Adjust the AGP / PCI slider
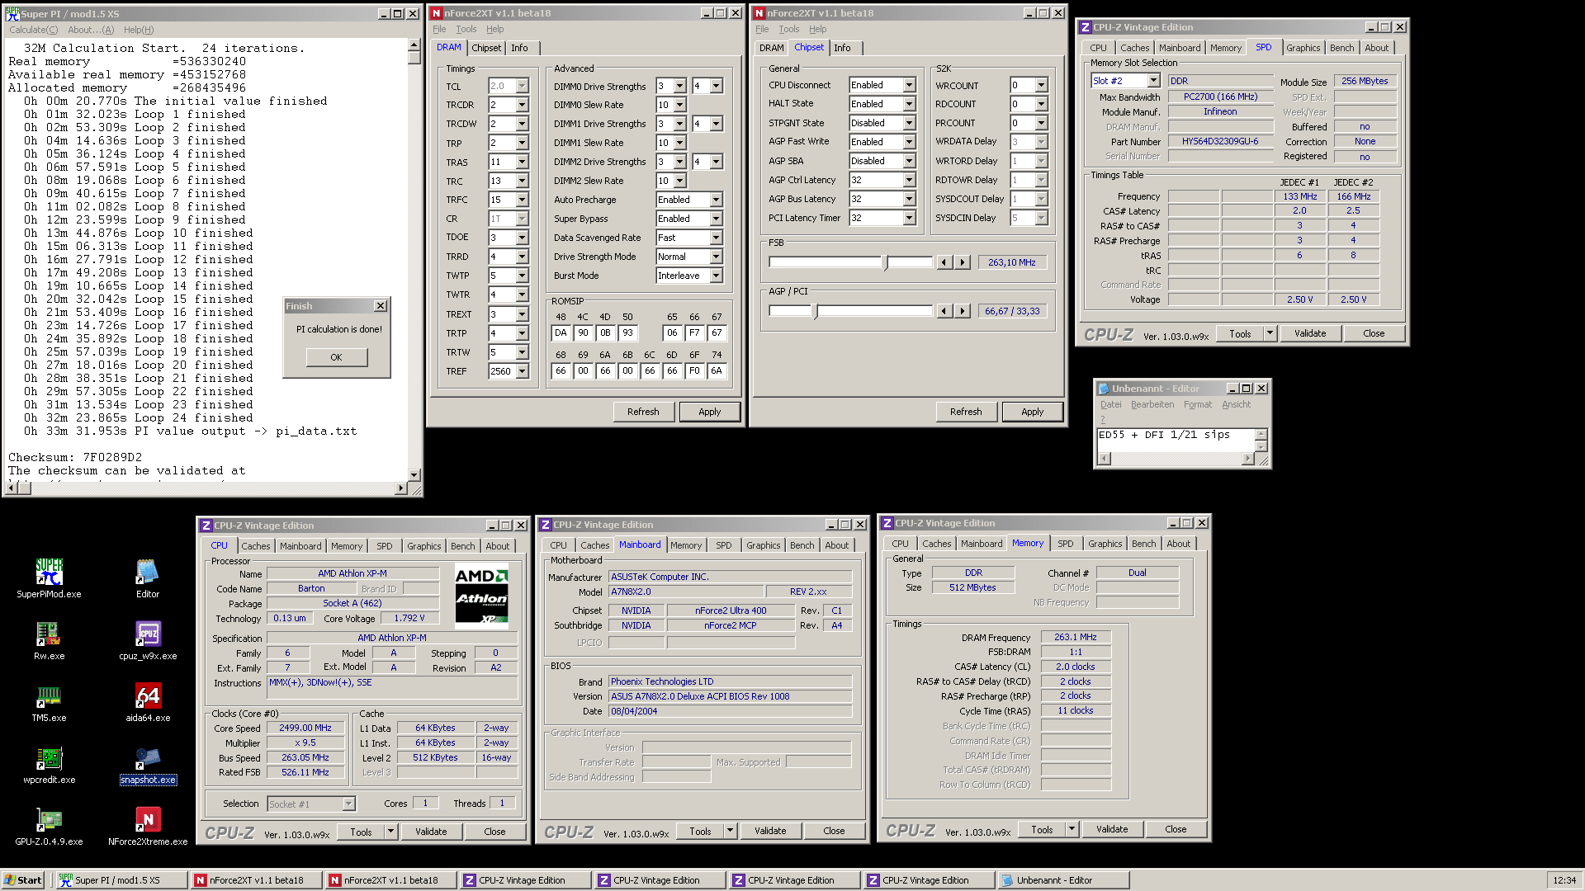The width and height of the screenshot is (1585, 891). (815, 311)
